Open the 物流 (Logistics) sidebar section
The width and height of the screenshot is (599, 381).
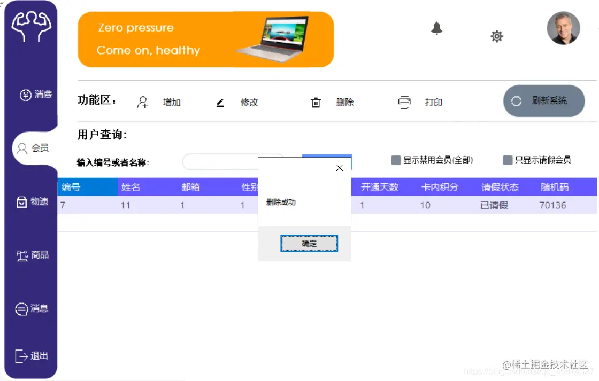[x=32, y=203]
